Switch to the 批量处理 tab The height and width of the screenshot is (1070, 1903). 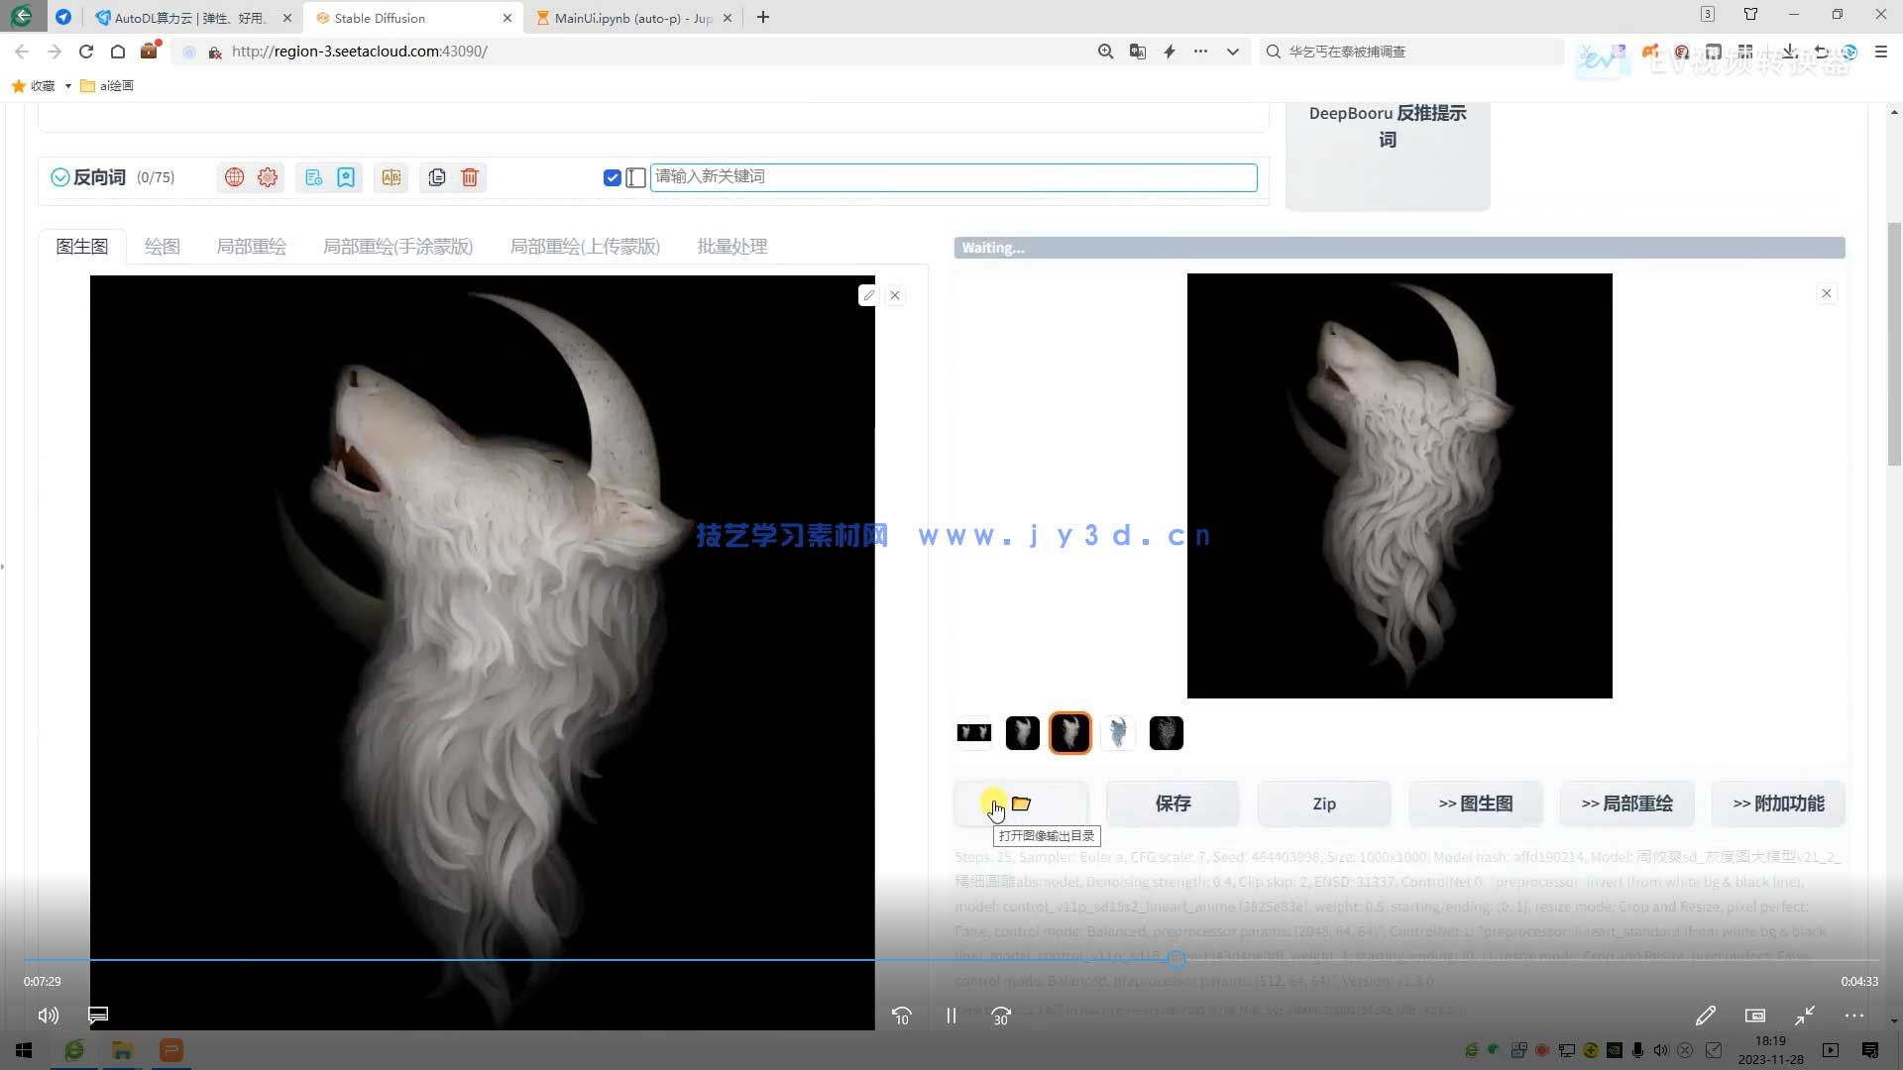(731, 247)
